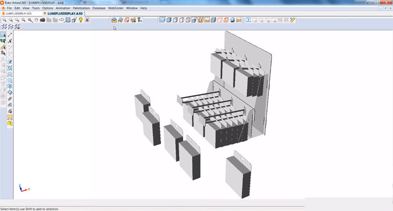Open the Tools menu
This screenshot has height=211, width=393.
[36, 8]
